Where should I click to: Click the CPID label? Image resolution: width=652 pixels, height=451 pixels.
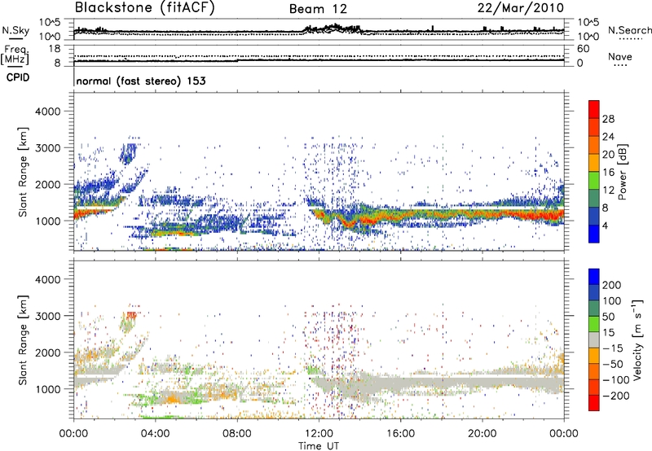(x=18, y=77)
